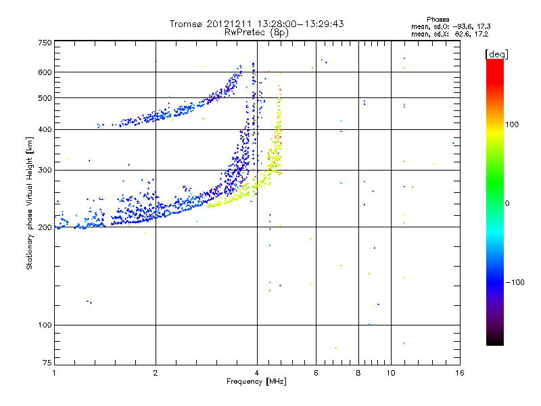
Task: Click the y-axis tick label '300'
Action: [45, 171]
